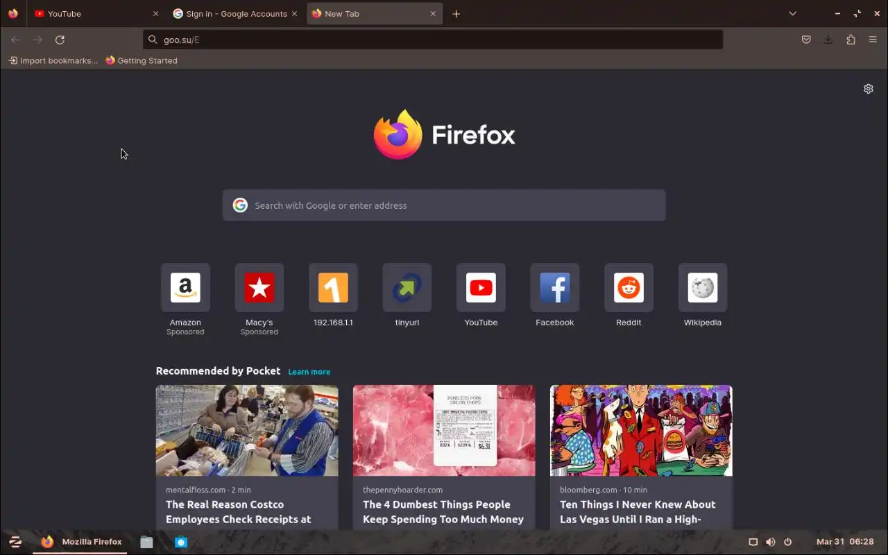Click the Learn more link by Pocket
The height and width of the screenshot is (555, 888).
[309, 372]
